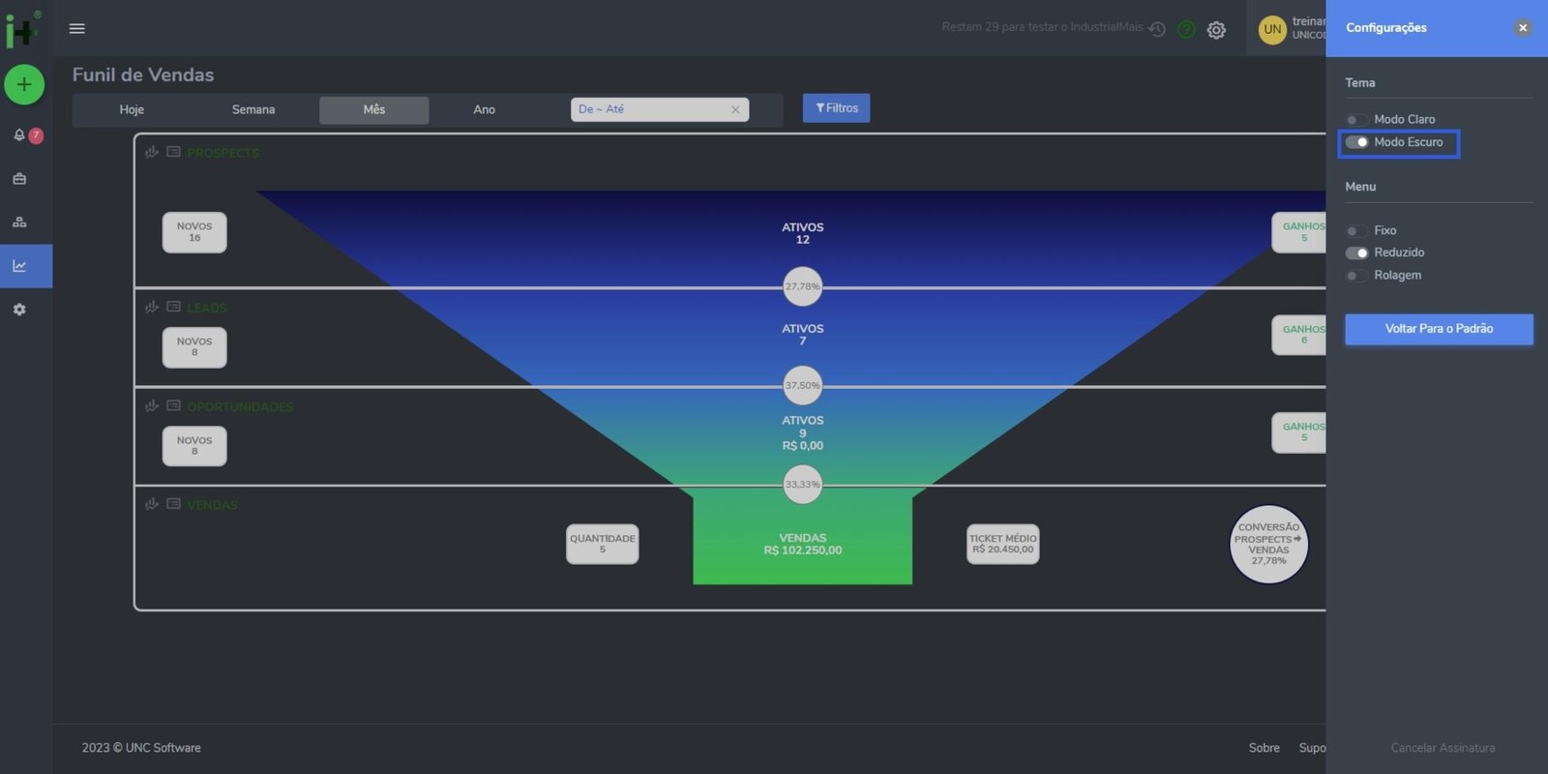The height and width of the screenshot is (774, 1548).
Task: Click the De ~ Até date field
Action: 650,109
